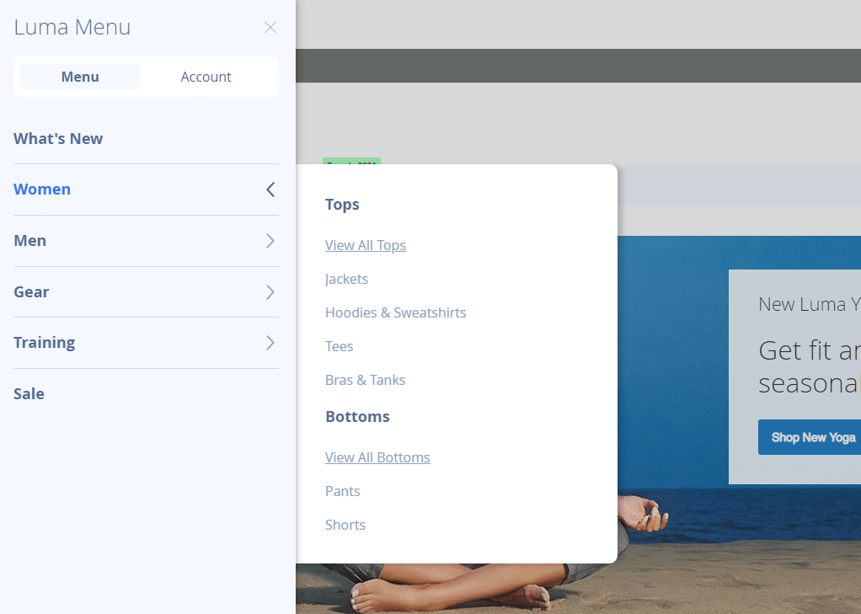Expand the Men submenu chevron
Viewport: 861px width, 614px height.
coord(270,241)
